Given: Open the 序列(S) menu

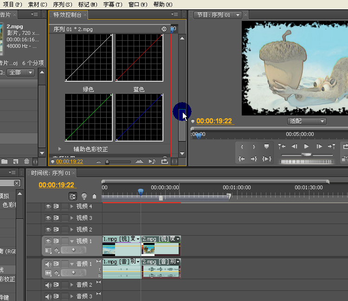Looking at the screenshot, I should [63, 4].
